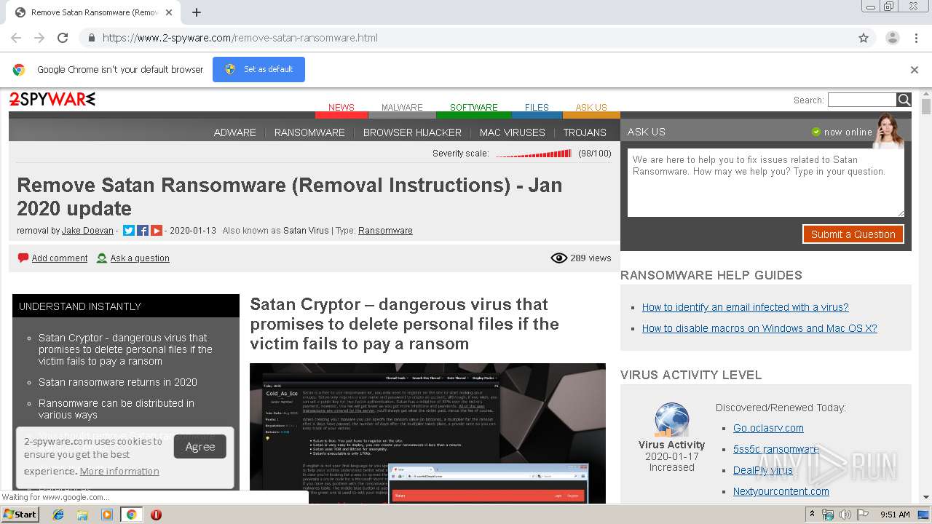This screenshot has height=524, width=932.
Task: Share article via Facebook icon
Action: coord(143,231)
